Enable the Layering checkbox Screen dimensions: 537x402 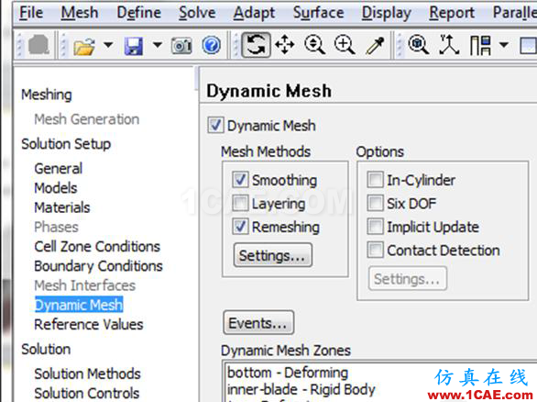coord(240,203)
